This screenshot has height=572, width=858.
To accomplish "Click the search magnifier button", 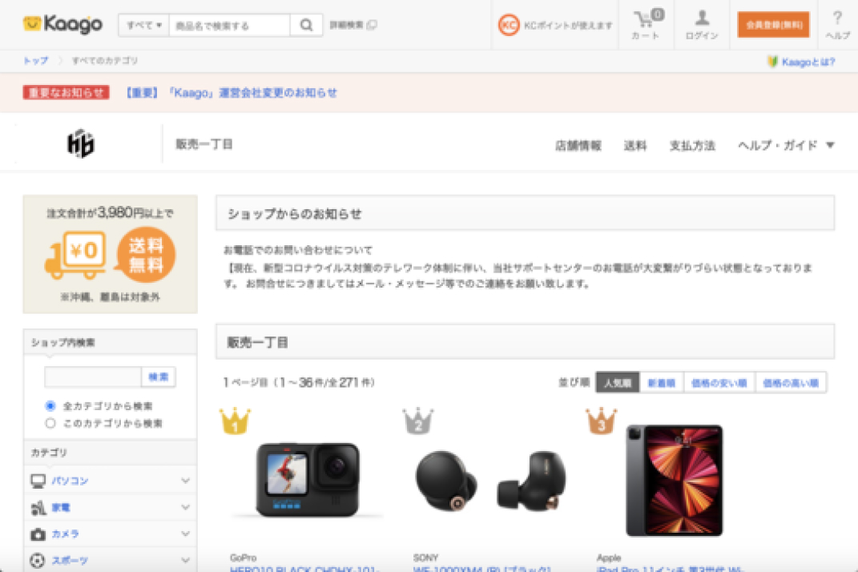I will click(x=306, y=25).
